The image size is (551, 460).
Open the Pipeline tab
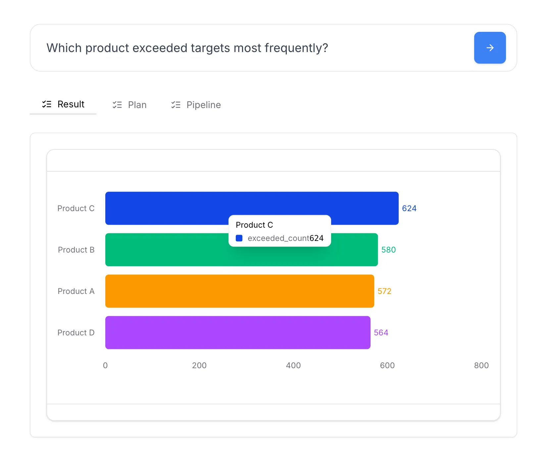[x=196, y=105]
